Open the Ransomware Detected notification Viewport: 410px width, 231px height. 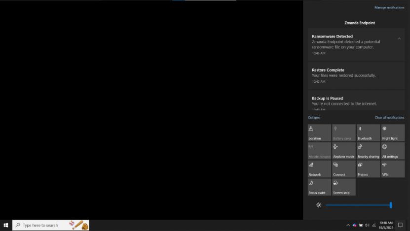pos(356,45)
